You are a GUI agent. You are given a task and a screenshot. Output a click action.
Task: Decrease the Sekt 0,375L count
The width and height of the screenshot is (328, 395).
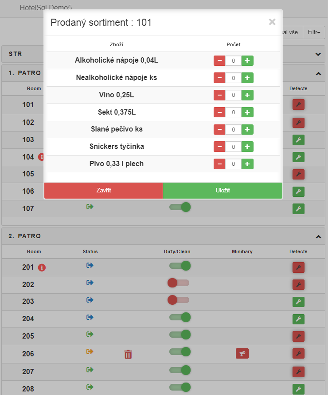[219, 112]
